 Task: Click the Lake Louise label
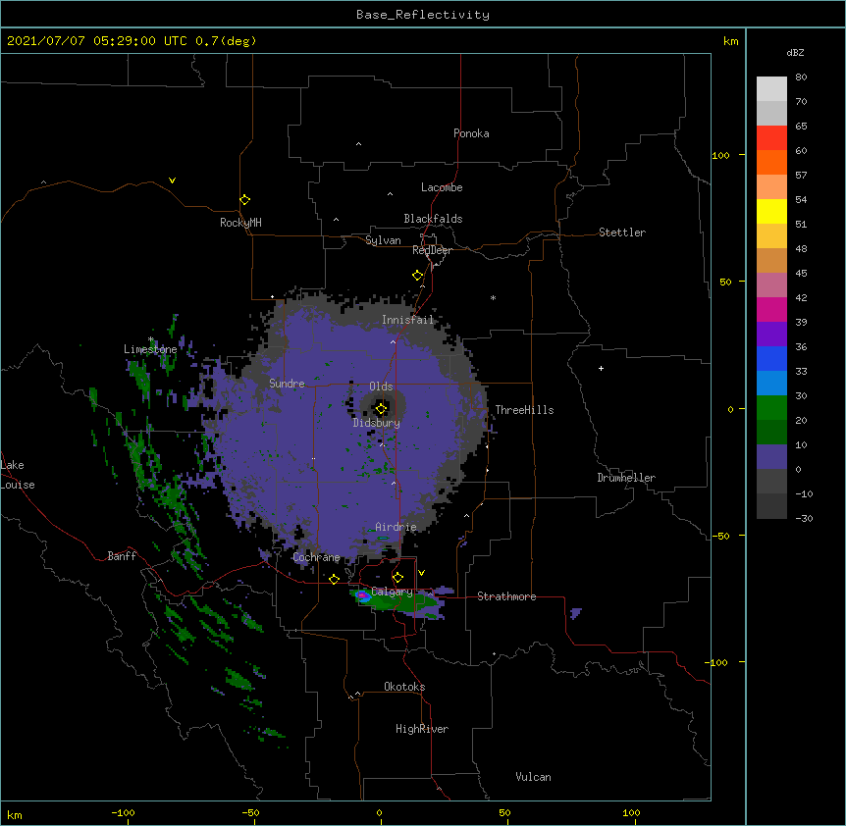pos(18,475)
